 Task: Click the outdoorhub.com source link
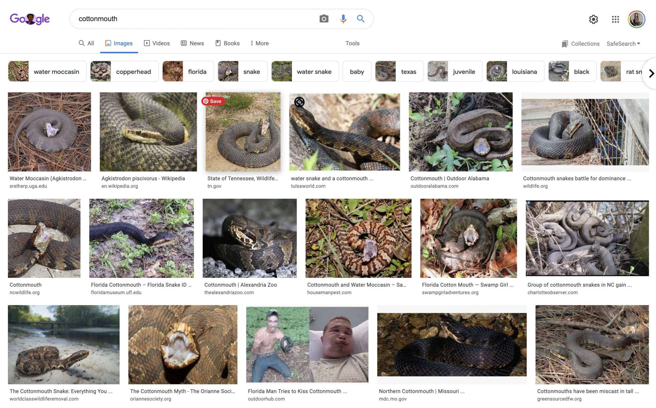[x=266, y=399]
